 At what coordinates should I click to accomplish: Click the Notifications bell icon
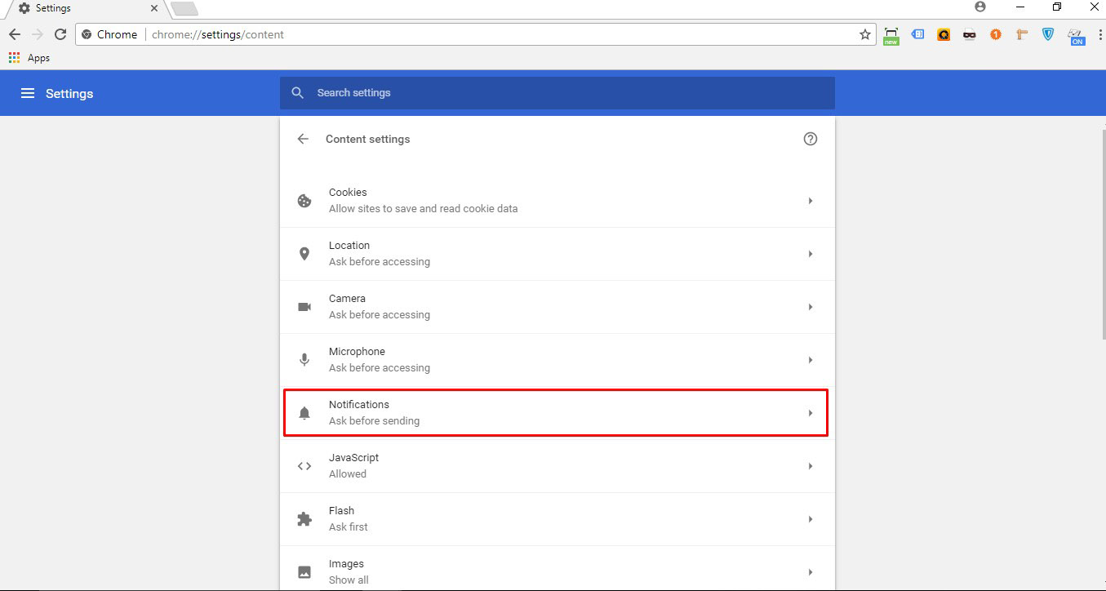[x=304, y=412]
